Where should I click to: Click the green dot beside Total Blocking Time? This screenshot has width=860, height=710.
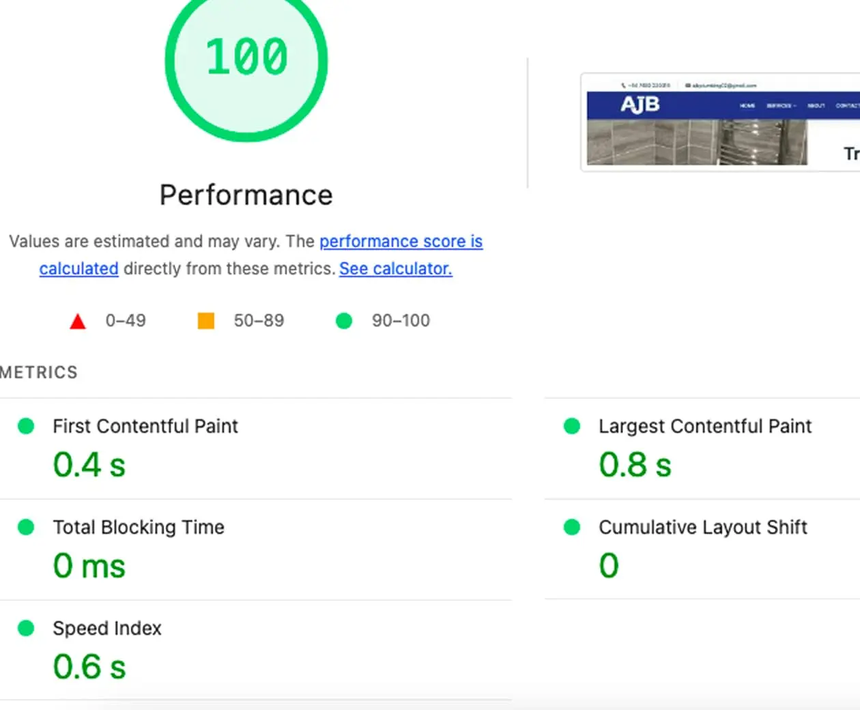pyautogui.click(x=26, y=527)
